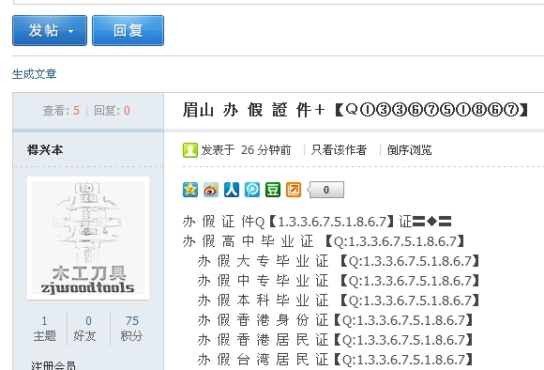Click the green author avatar icon

tap(190, 150)
